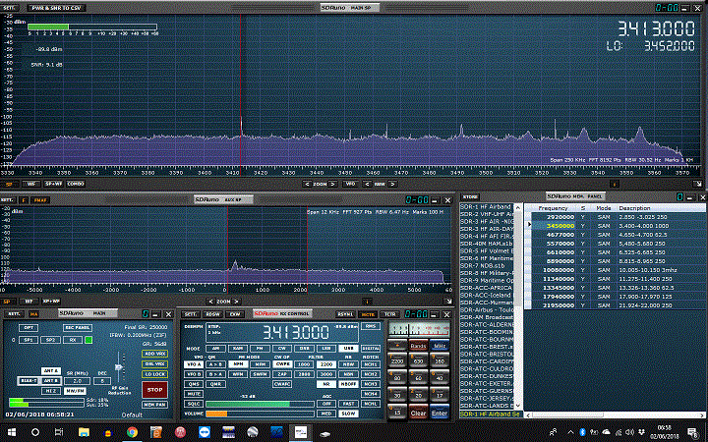Screen dimensions: 708x442
Task: Decrease RBW with left arrow in Main SP
Action: pos(367,184)
